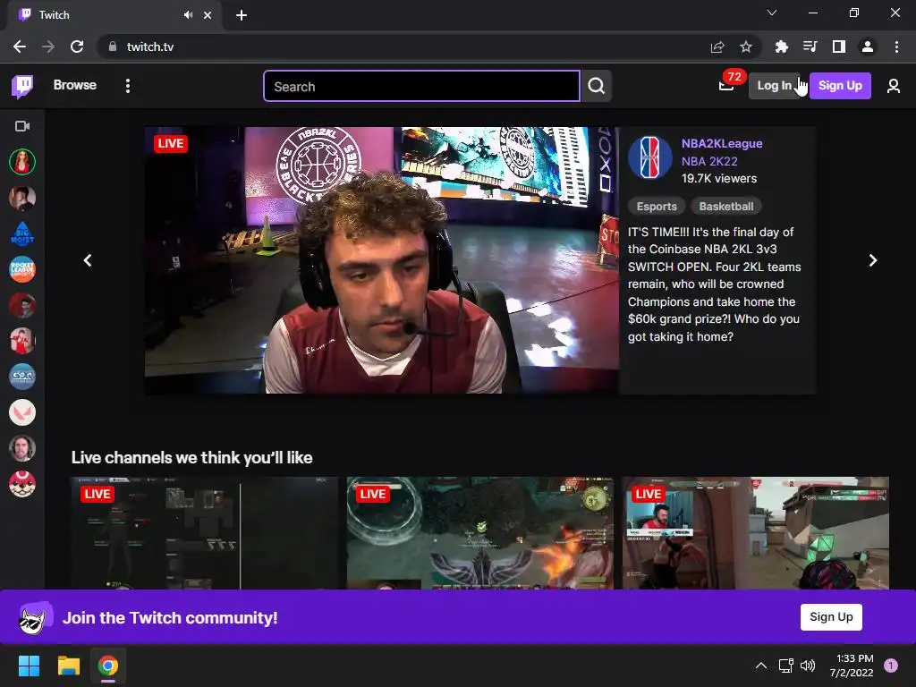This screenshot has width=916, height=687.
Task: Mute the Twitch tab with speaker icon
Action: tap(188, 15)
